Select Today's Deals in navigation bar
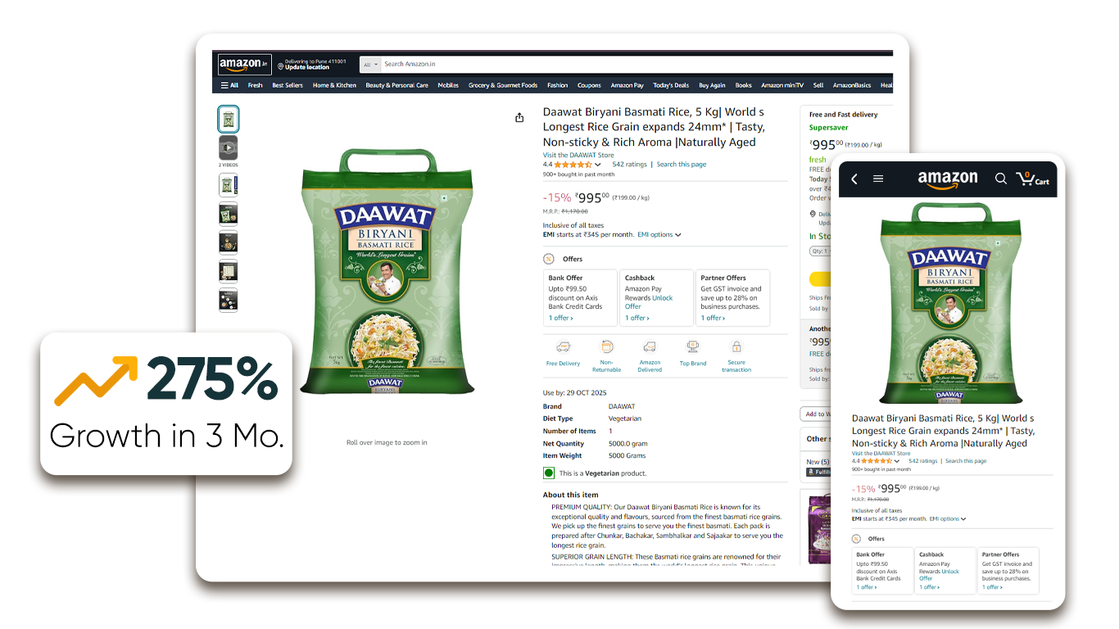Viewport: 1119px width, 629px height. 670,85
